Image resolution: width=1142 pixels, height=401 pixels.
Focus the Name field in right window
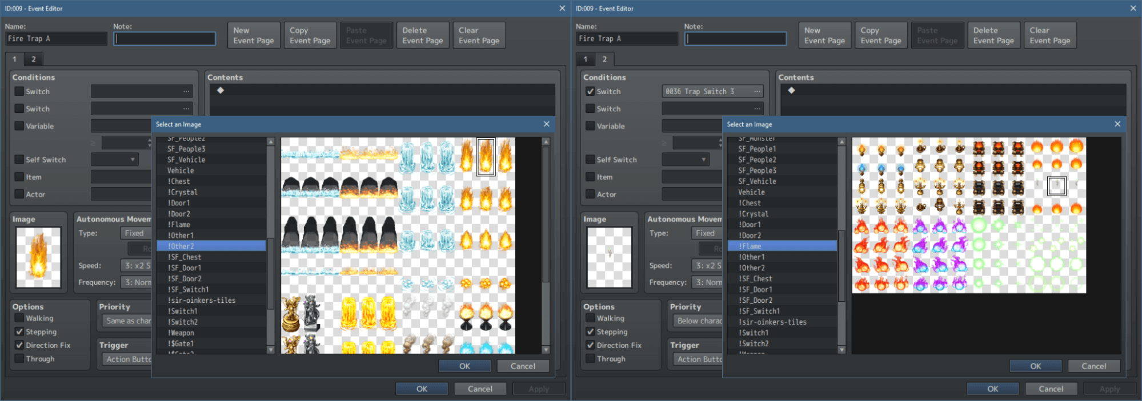click(x=627, y=39)
